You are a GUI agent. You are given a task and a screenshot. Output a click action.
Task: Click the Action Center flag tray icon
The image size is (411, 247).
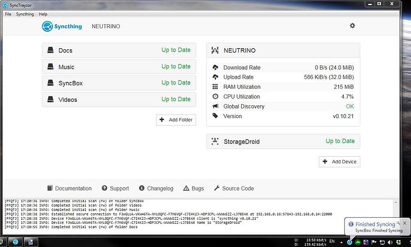click(374, 243)
